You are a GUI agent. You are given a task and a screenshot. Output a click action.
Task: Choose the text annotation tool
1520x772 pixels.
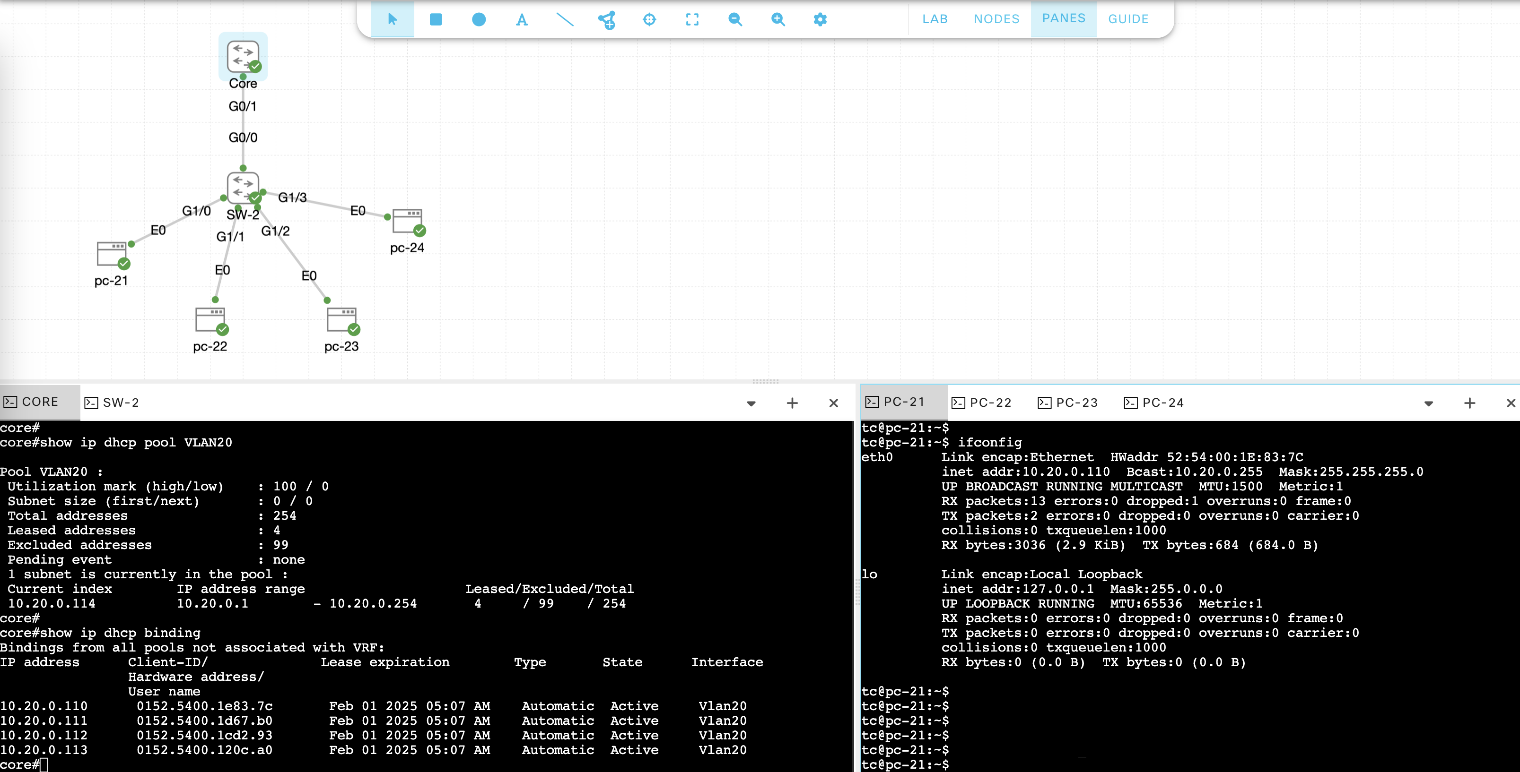click(x=522, y=19)
